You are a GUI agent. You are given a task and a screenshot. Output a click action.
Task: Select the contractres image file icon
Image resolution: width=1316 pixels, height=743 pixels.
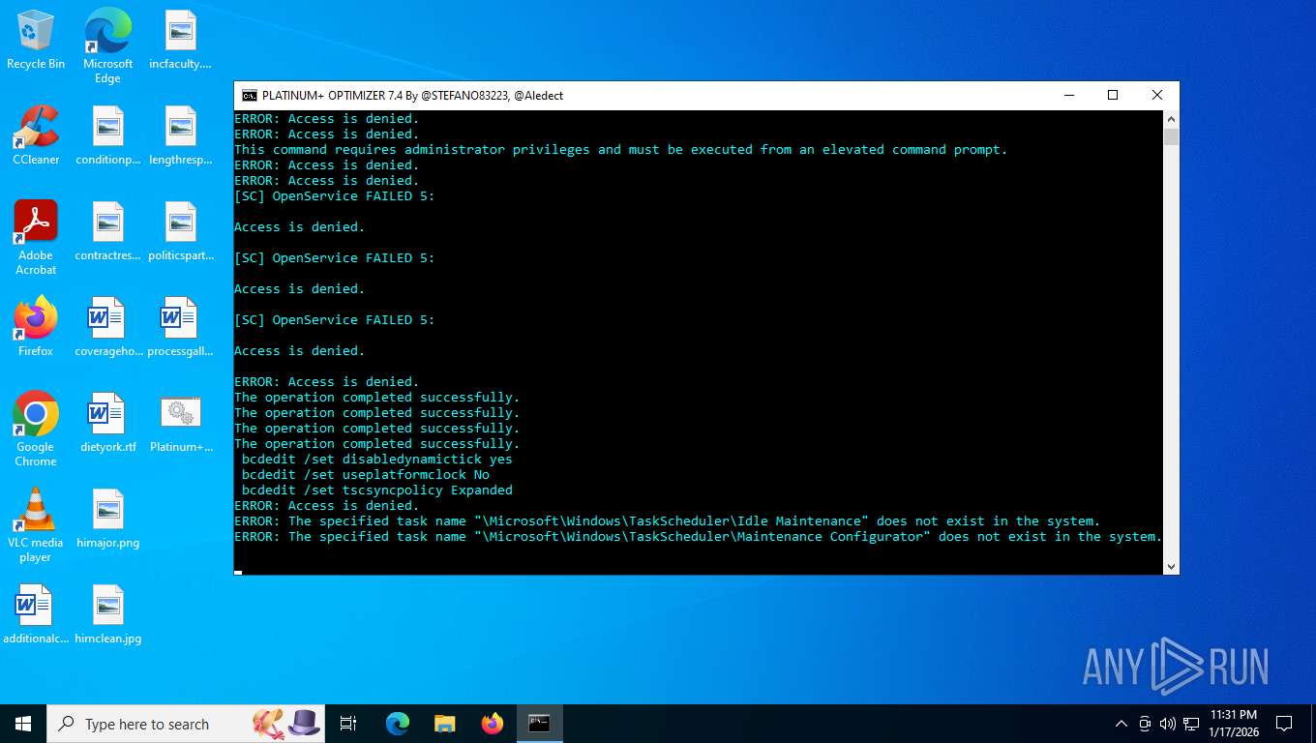[107, 231]
